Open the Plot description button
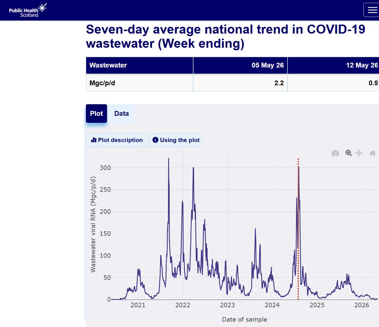 click(117, 140)
